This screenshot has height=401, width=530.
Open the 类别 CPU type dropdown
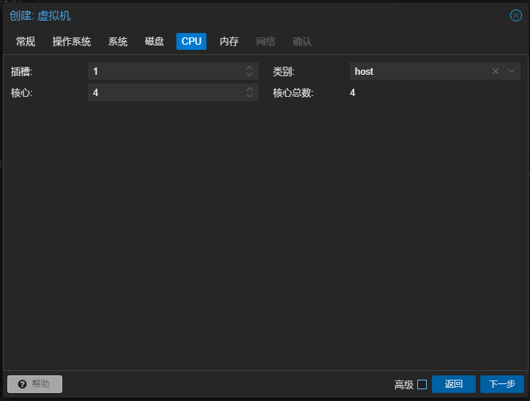click(x=512, y=71)
